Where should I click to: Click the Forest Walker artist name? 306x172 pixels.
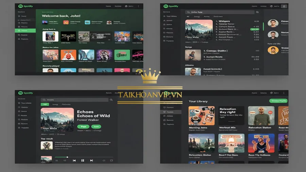[x=88, y=120]
